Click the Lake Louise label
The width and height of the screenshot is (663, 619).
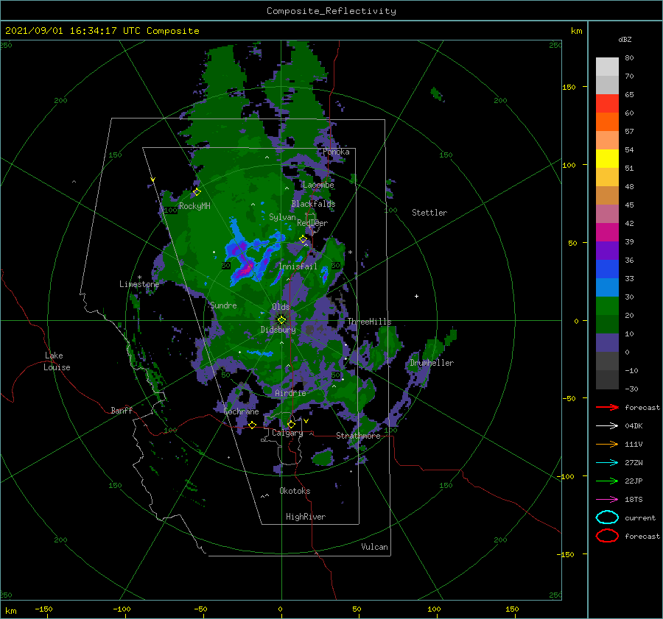coord(57,361)
